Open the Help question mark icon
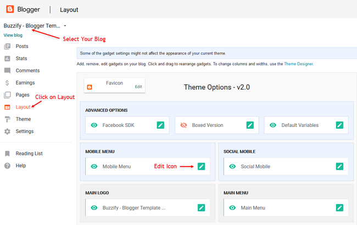Viewport: 357px width, 225px height. pos(7,166)
